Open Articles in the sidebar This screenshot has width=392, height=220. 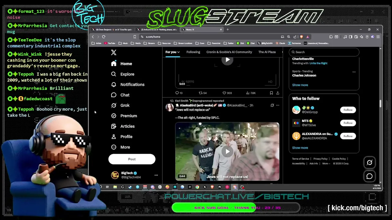point(123,126)
